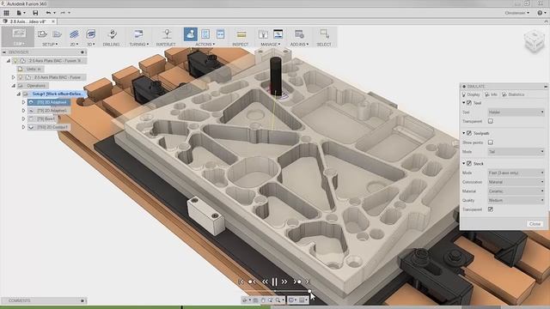Click the Post Process icon in Actions
550x309 pixels.
pyautogui.click(x=205, y=34)
